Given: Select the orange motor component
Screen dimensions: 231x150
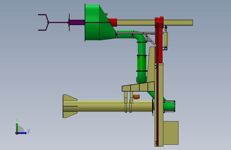Looking at the screenshot, I should point(136,97).
